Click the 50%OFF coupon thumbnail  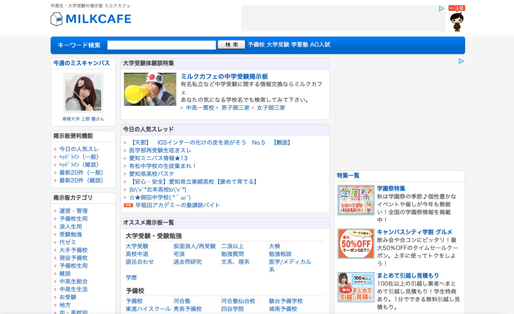coord(356,244)
